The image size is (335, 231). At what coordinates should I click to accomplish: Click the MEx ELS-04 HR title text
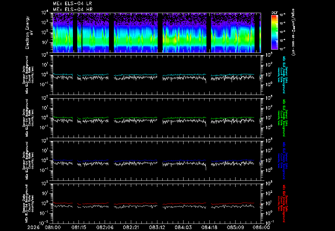tap(73, 9)
